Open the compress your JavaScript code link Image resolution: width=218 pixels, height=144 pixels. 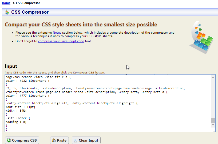61,41
